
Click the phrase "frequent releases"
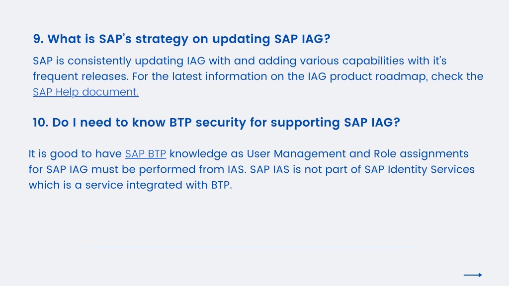tap(80, 77)
